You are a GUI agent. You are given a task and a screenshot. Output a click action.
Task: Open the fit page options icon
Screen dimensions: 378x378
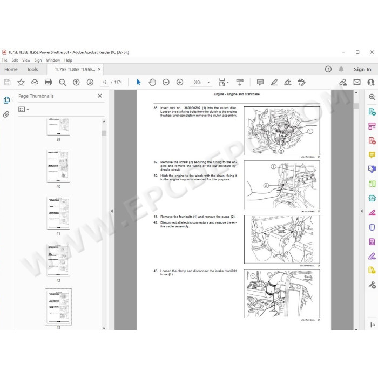224,82
